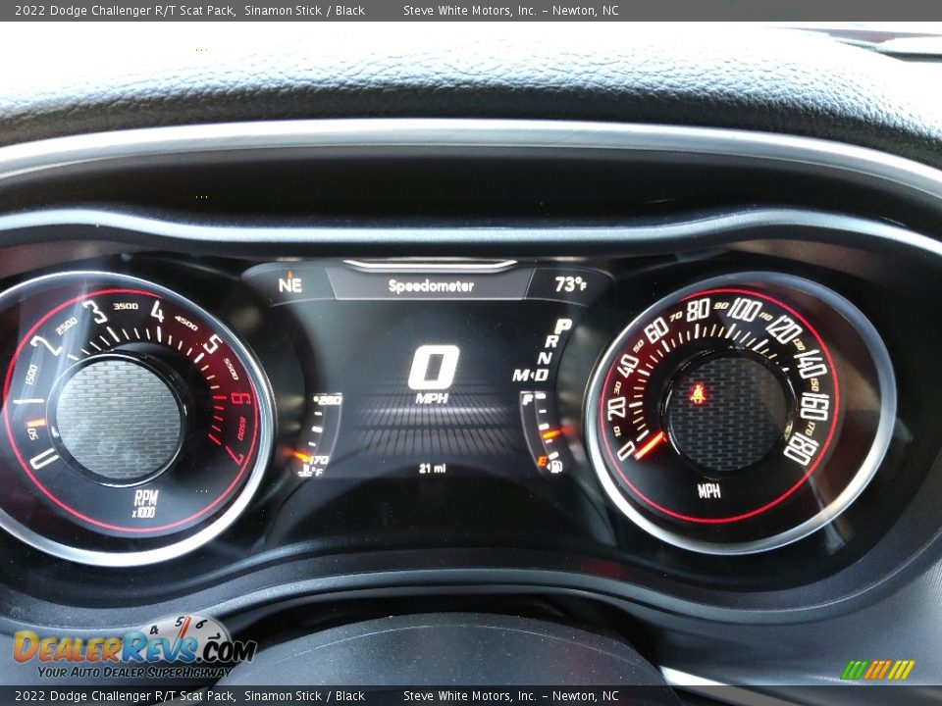Click the M/D gear indicator
This screenshot has width=942, height=706.
point(531,376)
